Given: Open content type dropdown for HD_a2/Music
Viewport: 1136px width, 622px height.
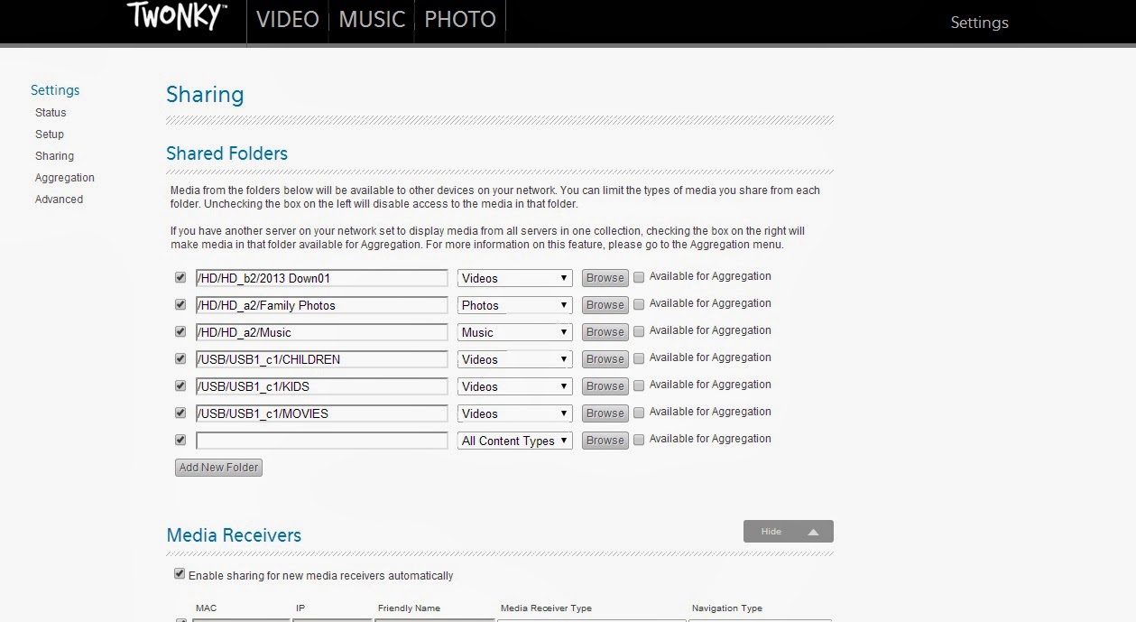Looking at the screenshot, I should coord(514,332).
